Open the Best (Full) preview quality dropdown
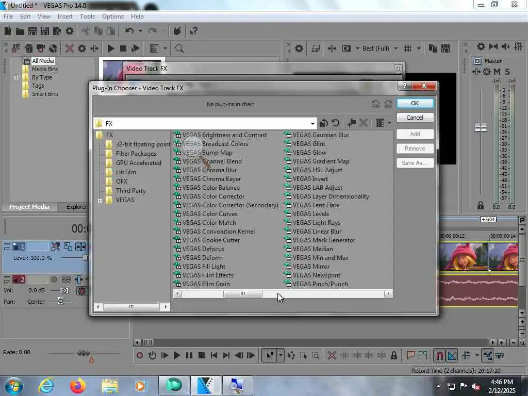Screen dimensions: 528x396 tap(395, 48)
